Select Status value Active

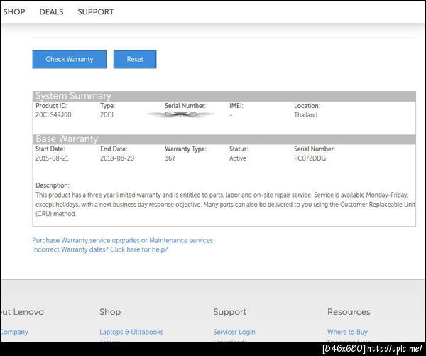(x=238, y=158)
